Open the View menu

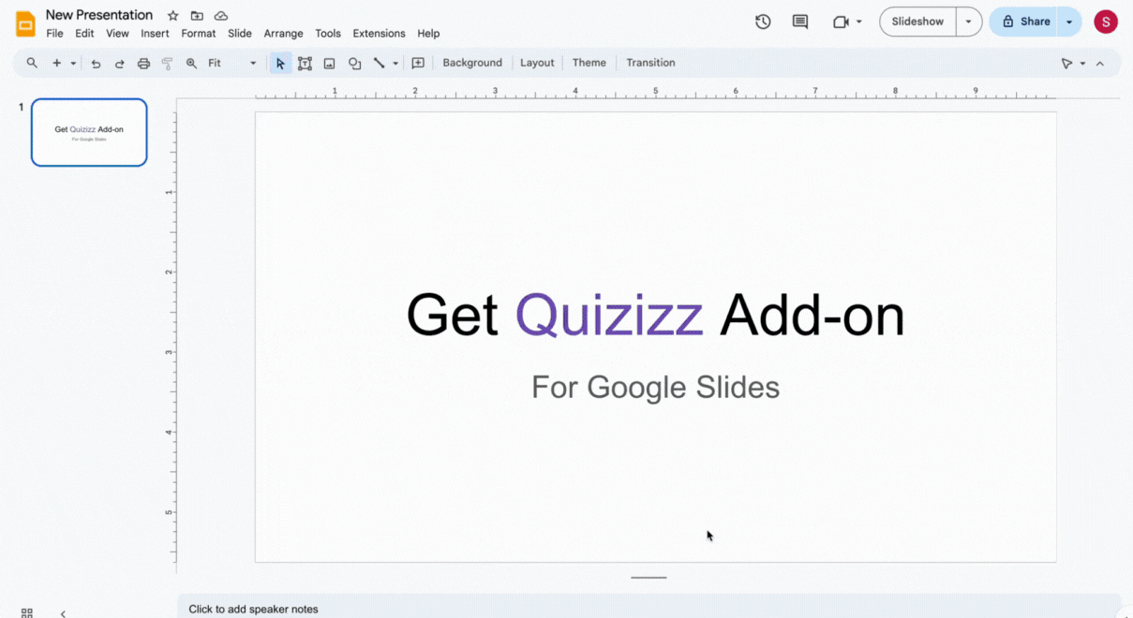(x=117, y=34)
